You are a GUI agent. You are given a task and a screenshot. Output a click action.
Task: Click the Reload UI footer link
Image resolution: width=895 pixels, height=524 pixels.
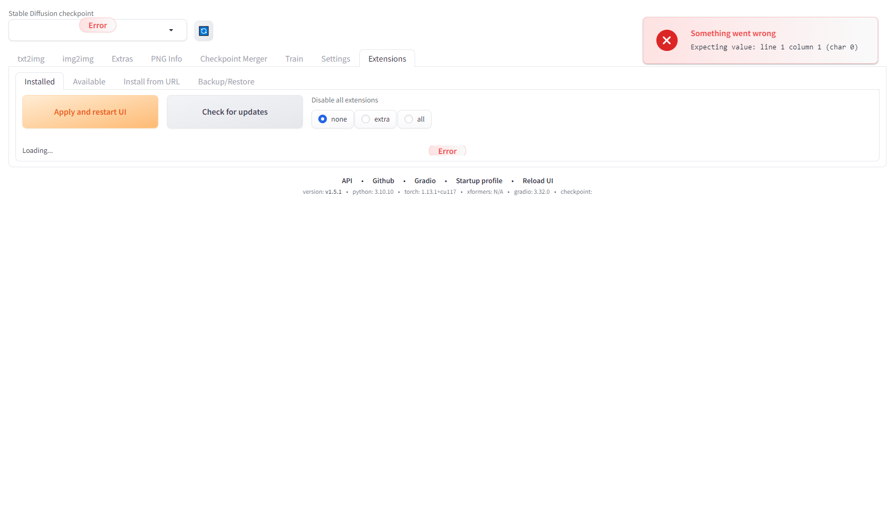point(537,181)
